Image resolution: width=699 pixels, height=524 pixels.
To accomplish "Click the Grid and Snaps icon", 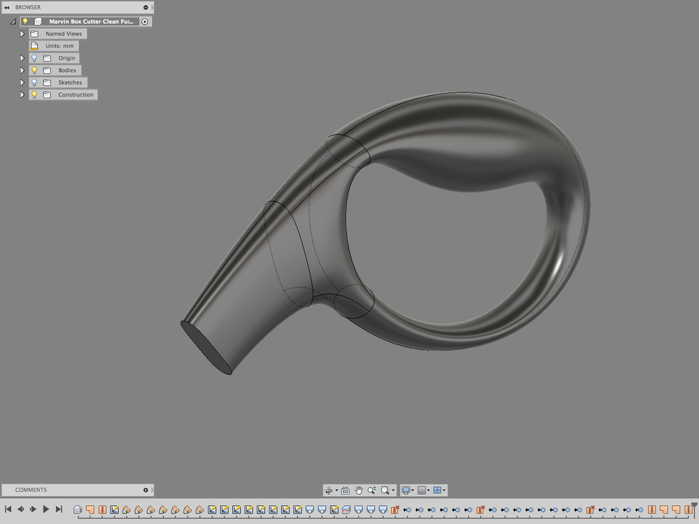I will click(x=421, y=490).
